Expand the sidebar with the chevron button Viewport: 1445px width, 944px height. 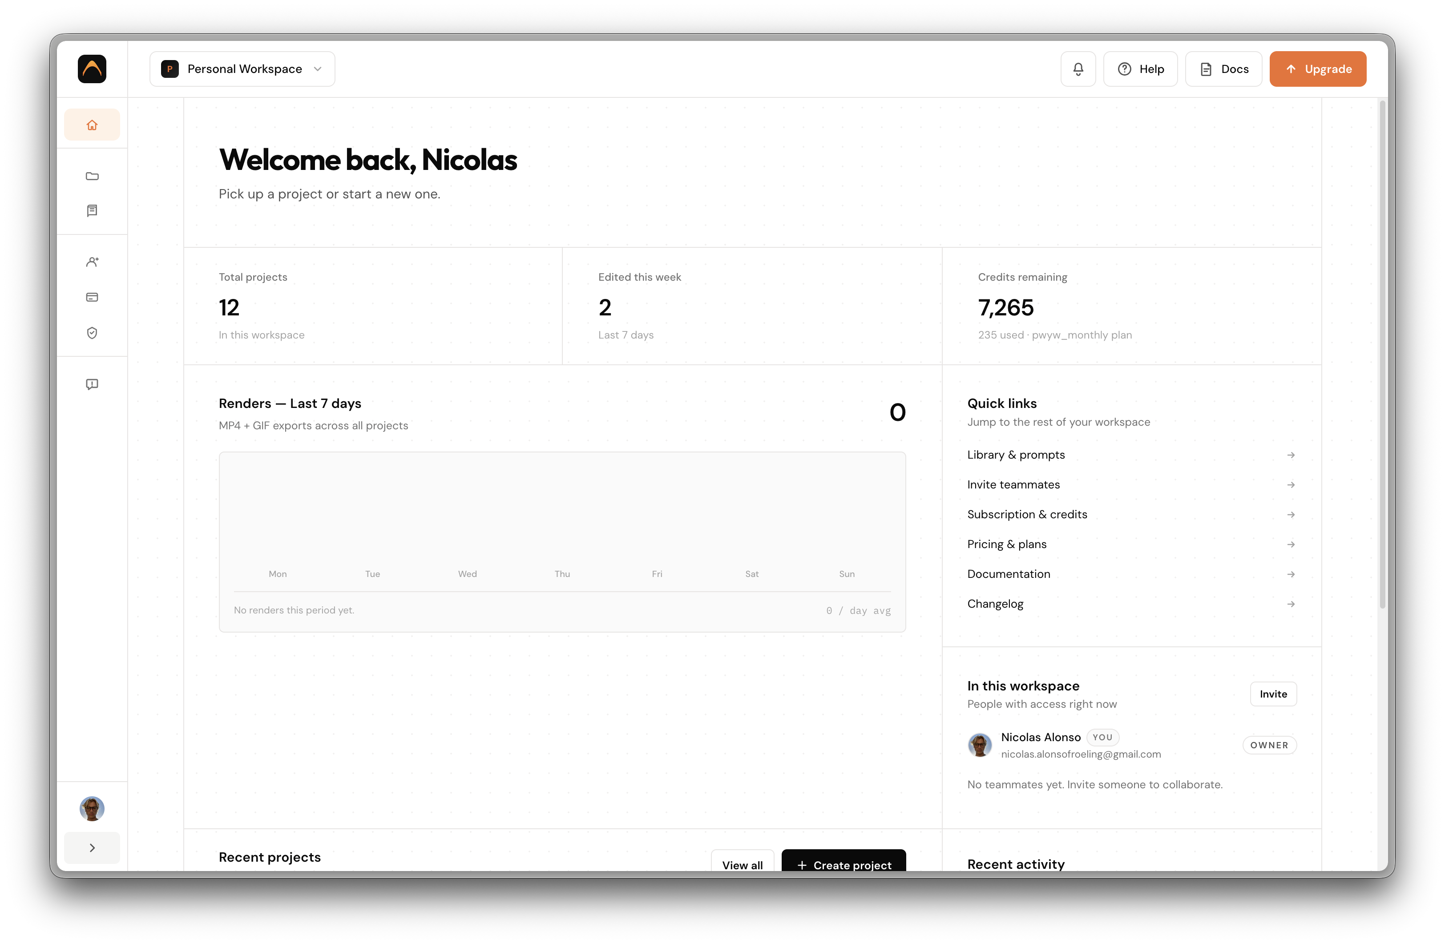(x=92, y=848)
